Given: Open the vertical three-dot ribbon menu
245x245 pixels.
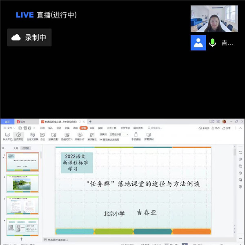Looking at the screenshot, I should point(235,128).
